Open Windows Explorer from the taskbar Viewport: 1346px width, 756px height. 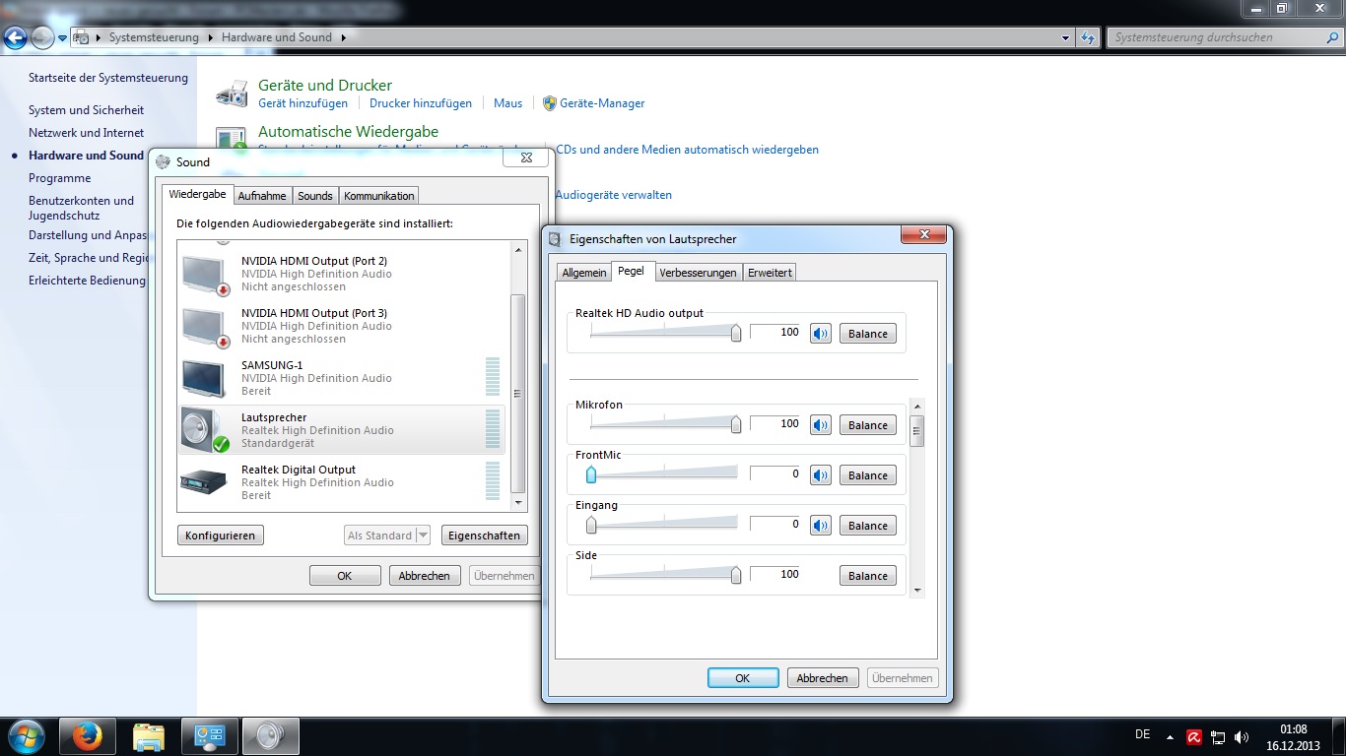148,736
